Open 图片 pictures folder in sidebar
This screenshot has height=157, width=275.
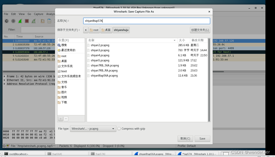tap(62, 92)
